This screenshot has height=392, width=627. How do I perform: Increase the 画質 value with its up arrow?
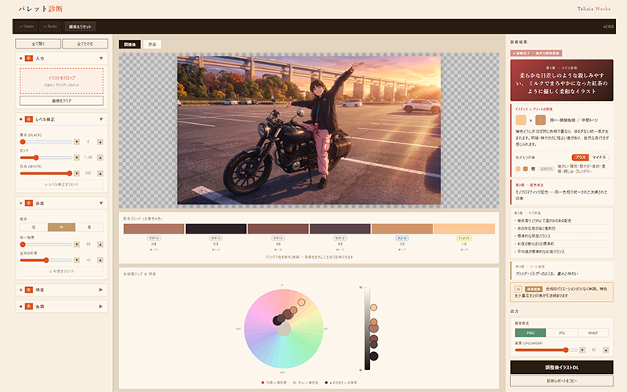click(x=606, y=350)
